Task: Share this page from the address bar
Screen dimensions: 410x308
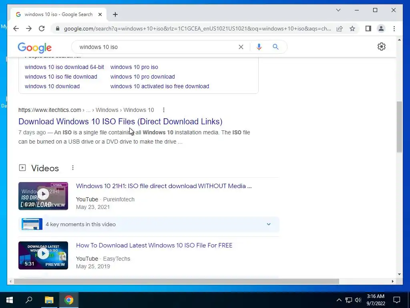Action: (340, 28)
